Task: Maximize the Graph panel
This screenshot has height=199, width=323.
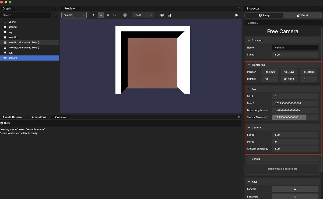Action: [57, 9]
